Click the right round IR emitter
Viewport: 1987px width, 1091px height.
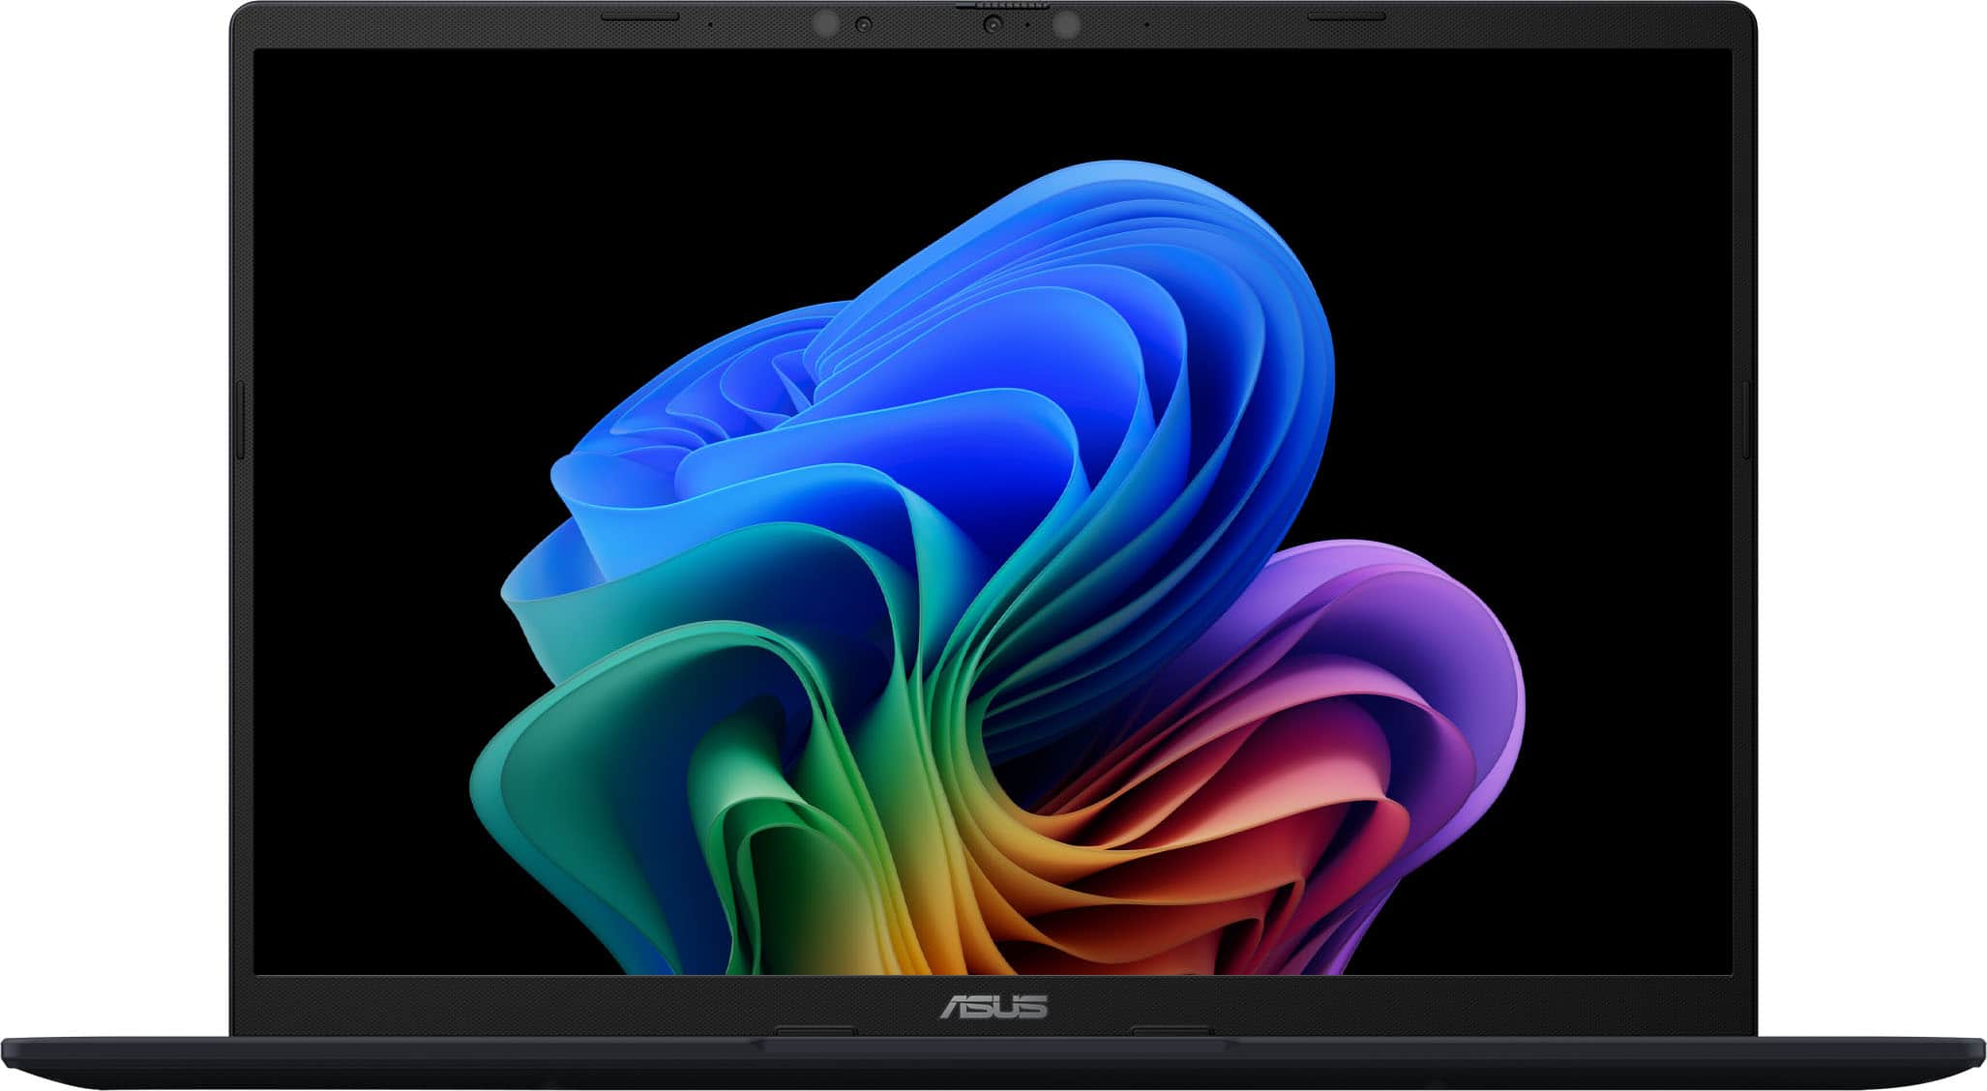point(1066,25)
